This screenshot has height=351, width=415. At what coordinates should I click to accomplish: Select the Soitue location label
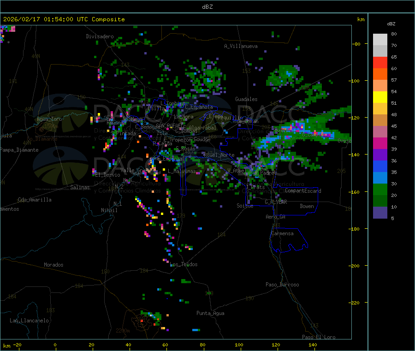(245, 206)
